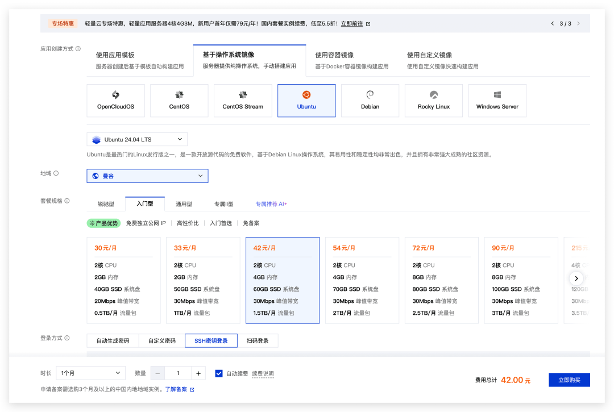614x412 pixels.
Task: Click the 42.00 元 total price
Action: click(516, 380)
